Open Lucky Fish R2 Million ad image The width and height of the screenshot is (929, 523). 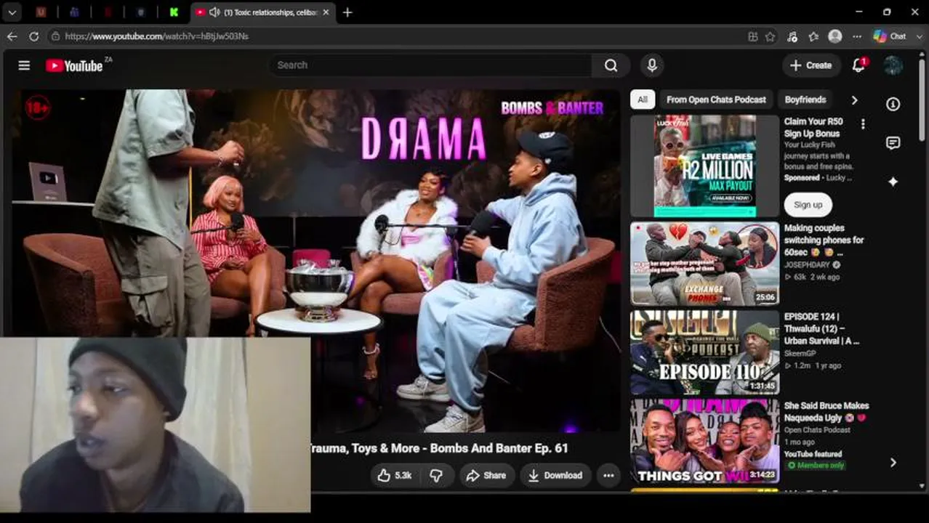704,166
